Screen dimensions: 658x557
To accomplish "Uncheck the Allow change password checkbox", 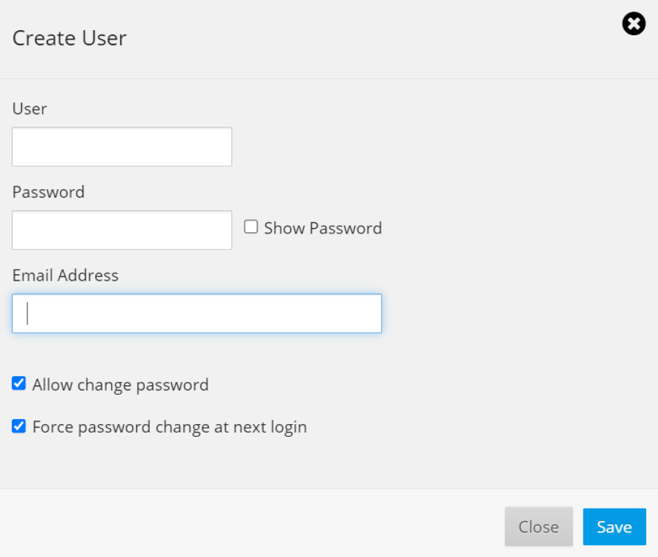I will point(19,383).
